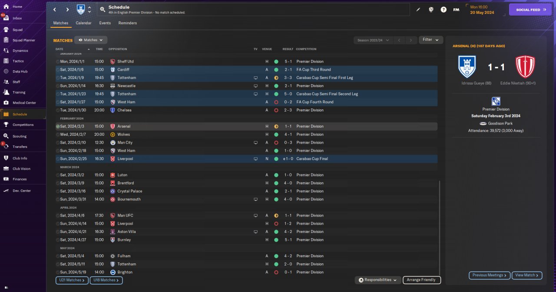Select the Cardiff match circle

[58, 69]
